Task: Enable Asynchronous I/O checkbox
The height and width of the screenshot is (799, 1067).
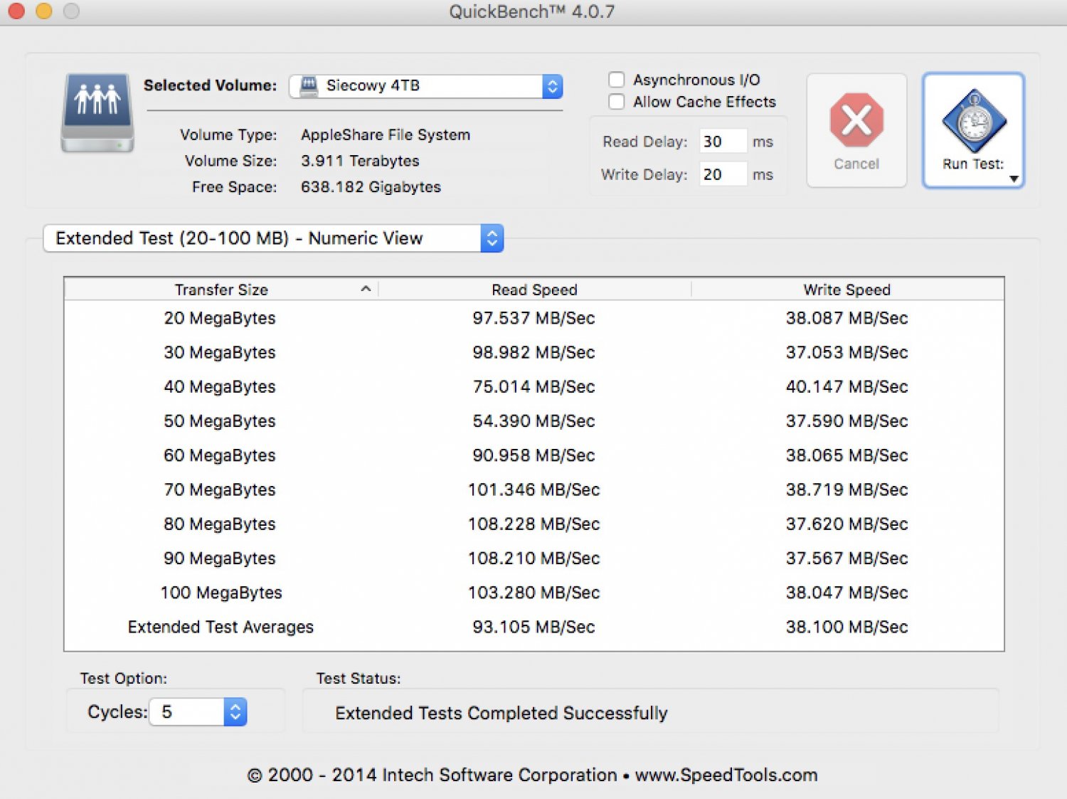Action: (x=617, y=80)
